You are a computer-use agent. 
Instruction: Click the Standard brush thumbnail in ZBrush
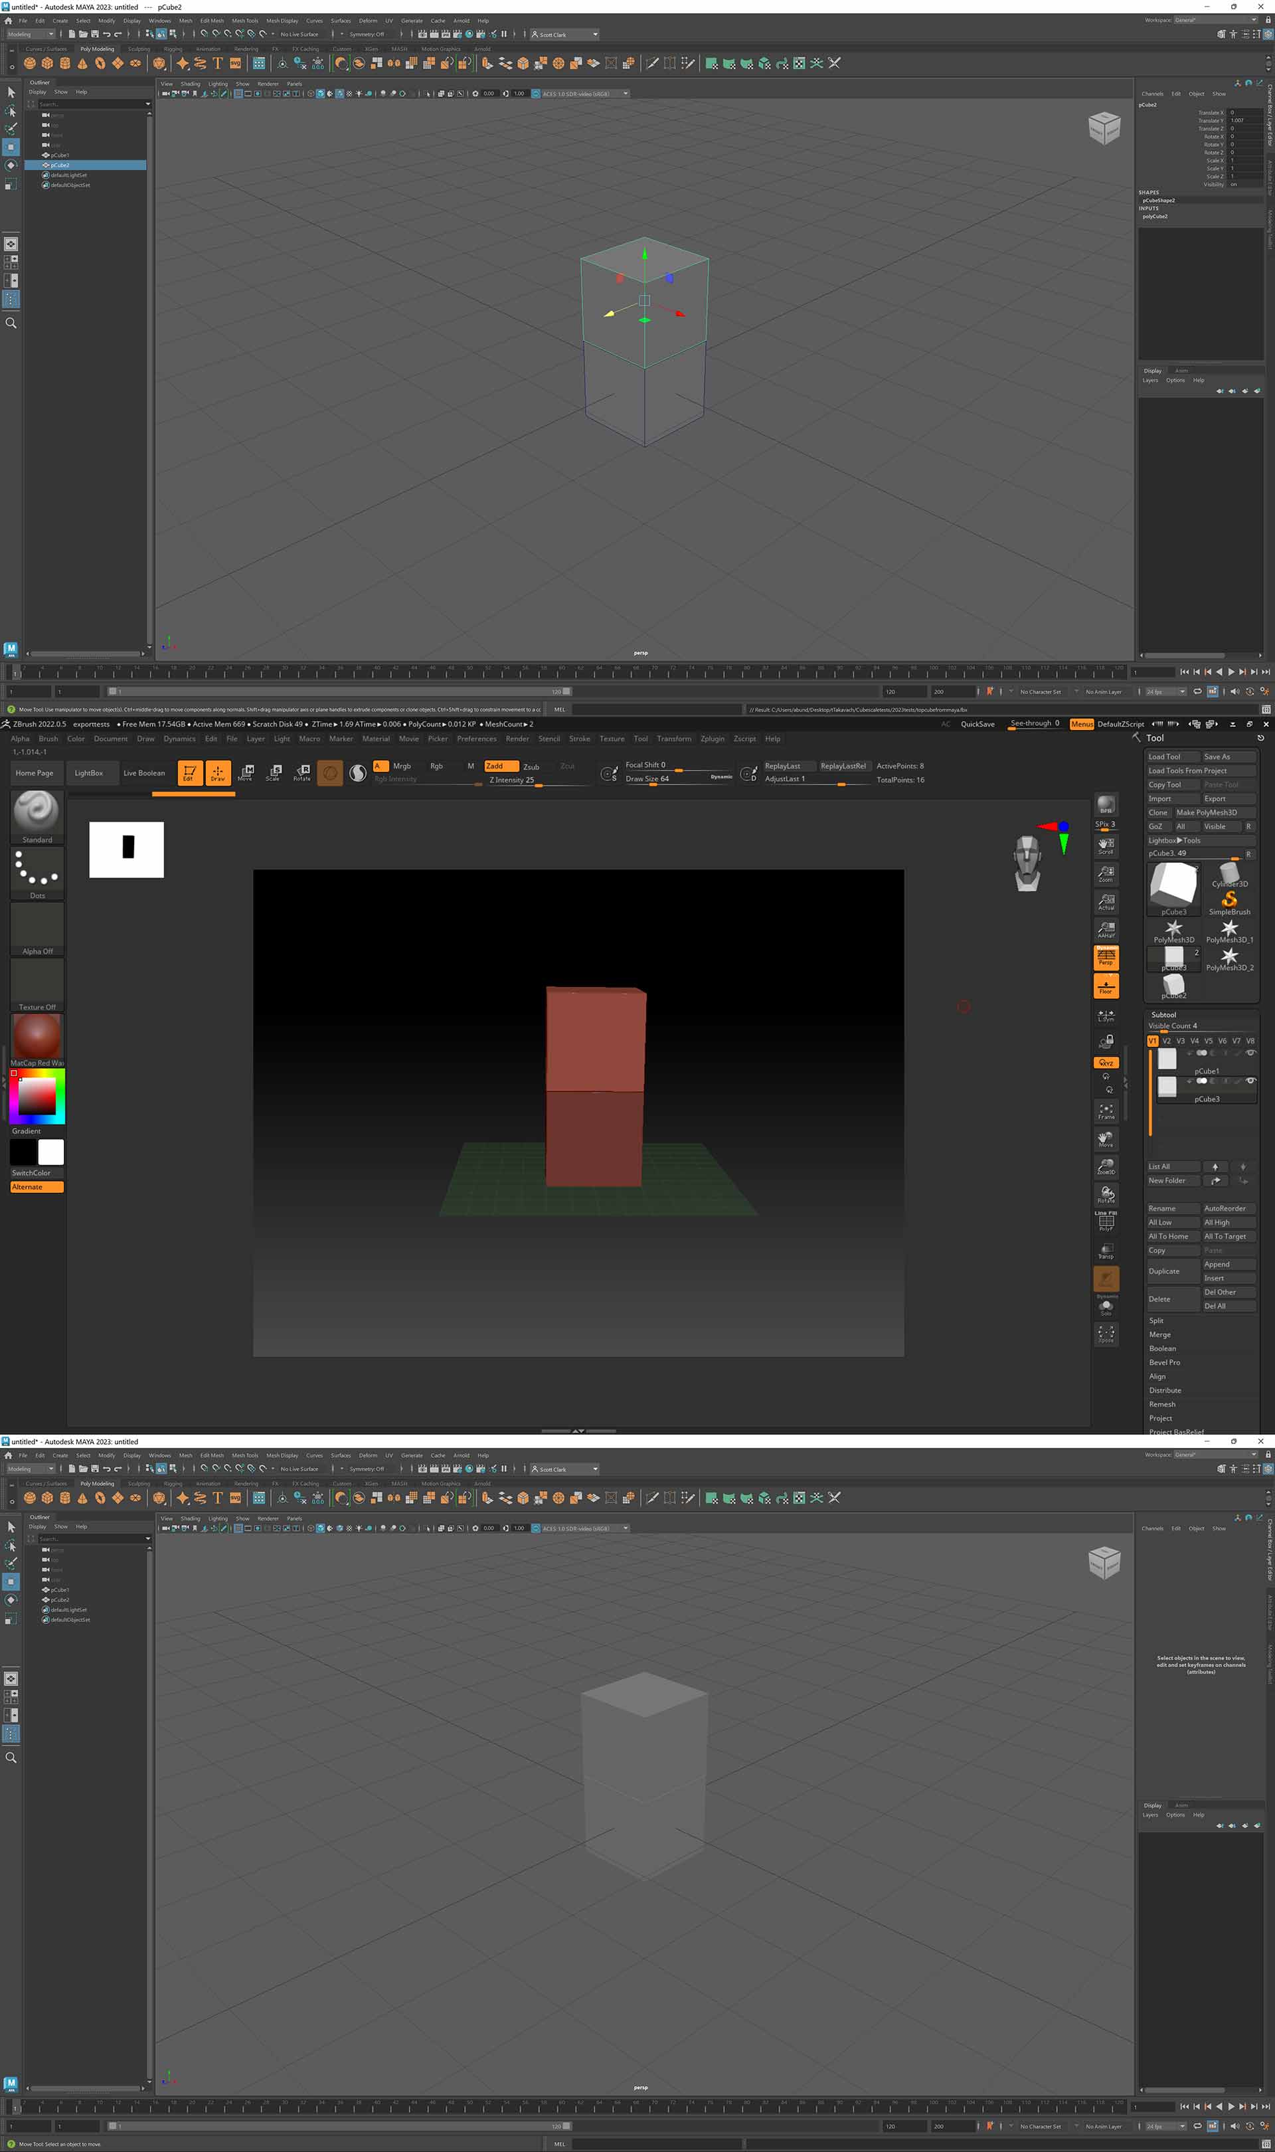[37, 817]
